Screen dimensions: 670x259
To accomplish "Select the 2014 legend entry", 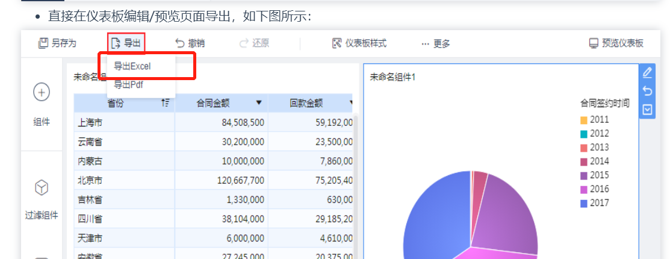I will click(x=594, y=161).
